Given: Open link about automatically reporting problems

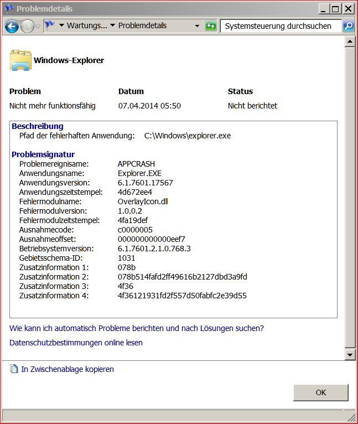Looking at the screenshot, I should [x=137, y=328].
